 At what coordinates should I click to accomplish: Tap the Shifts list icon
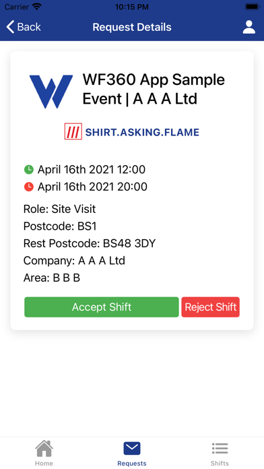tap(220, 448)
